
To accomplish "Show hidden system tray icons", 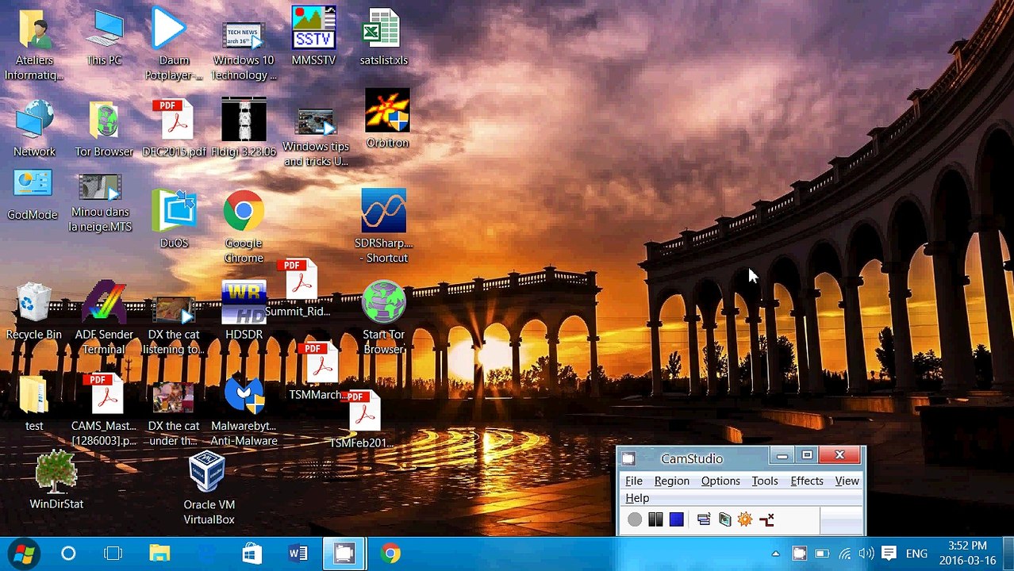I will point(776,554).
